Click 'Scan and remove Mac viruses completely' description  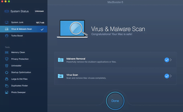tap(86, 78)
